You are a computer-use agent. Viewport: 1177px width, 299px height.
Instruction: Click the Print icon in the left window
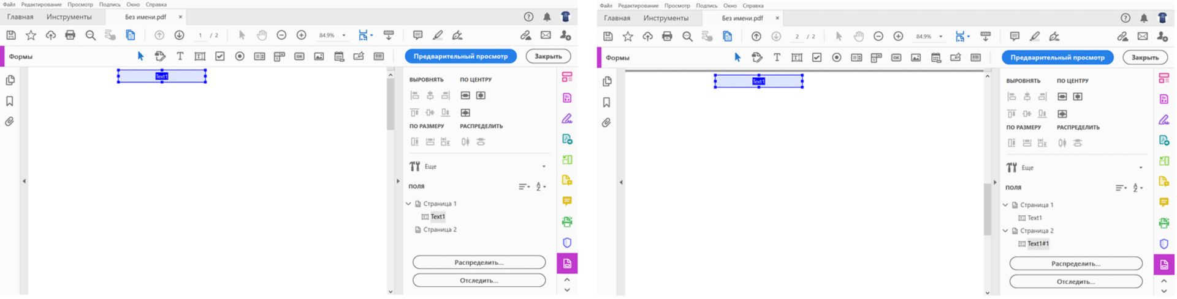[70, 35]
